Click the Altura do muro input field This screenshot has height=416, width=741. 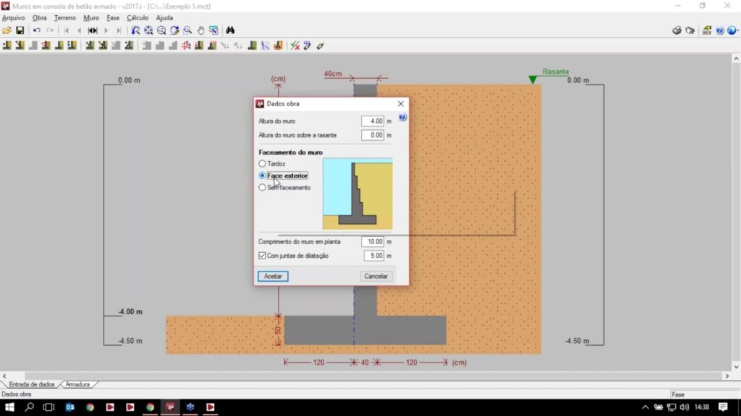coord(372,121)
